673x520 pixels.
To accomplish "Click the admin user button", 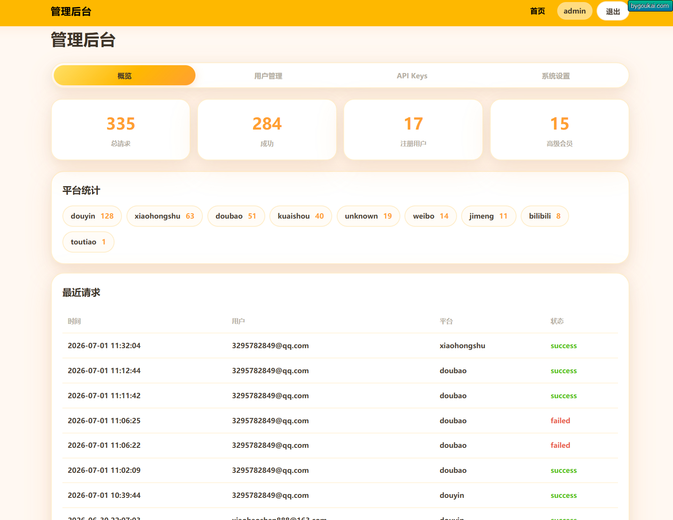I will coord(574,11).
